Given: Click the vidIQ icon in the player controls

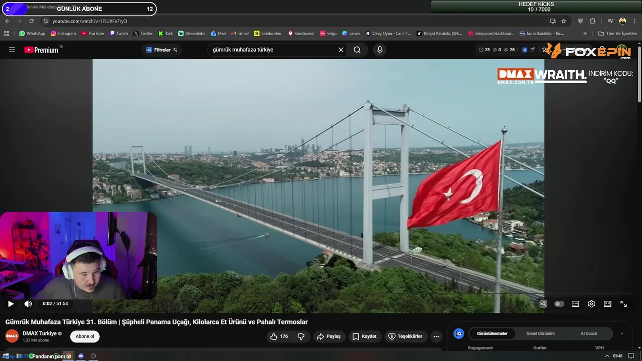Looking at the screenshot, I should [x=543, y=304].
